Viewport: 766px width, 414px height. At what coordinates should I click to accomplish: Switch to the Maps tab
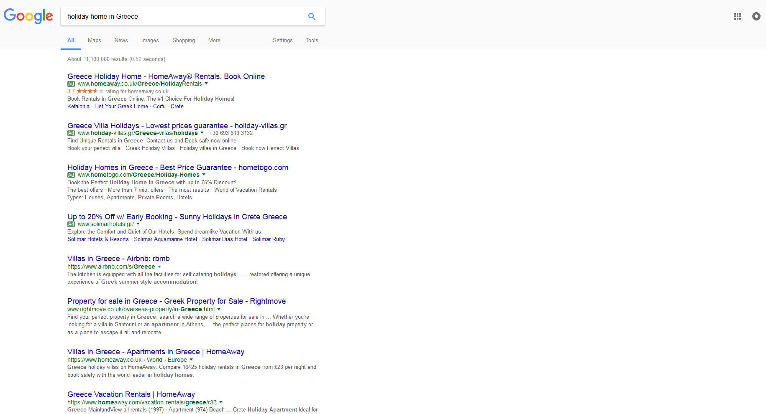pyautogui.click(x=95, y=41)
